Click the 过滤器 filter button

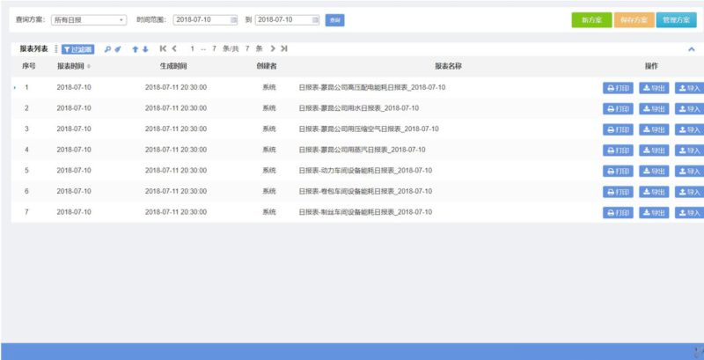77,49
